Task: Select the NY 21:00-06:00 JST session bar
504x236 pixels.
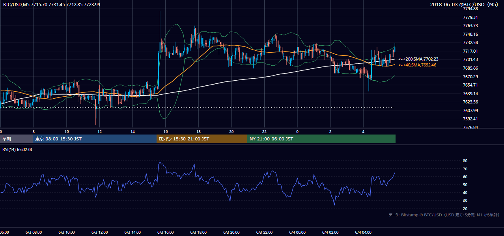Action: pos(321,139)
